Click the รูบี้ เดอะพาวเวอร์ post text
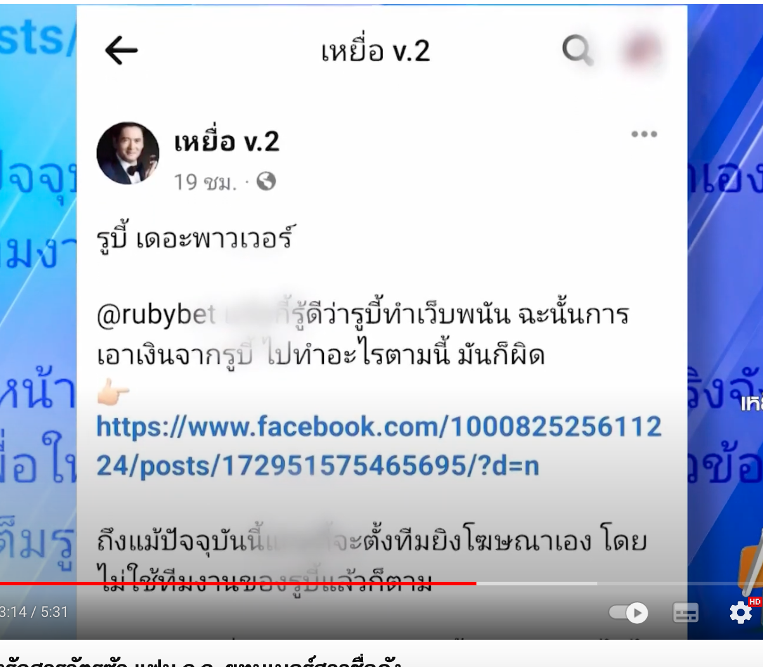The image size is (763, 667). tap(195, 238)
